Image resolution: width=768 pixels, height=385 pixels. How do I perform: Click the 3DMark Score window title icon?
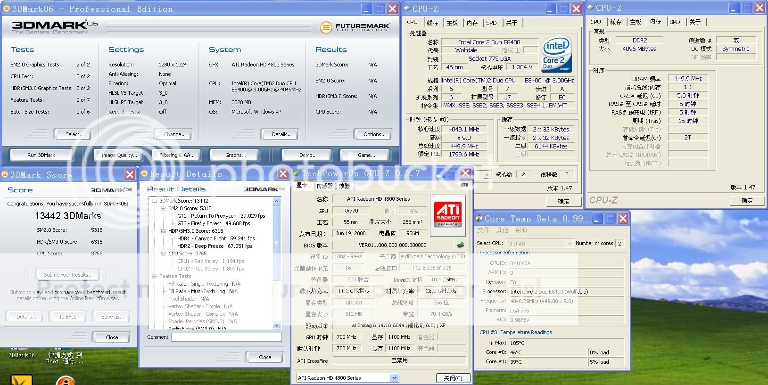(4, 174)
